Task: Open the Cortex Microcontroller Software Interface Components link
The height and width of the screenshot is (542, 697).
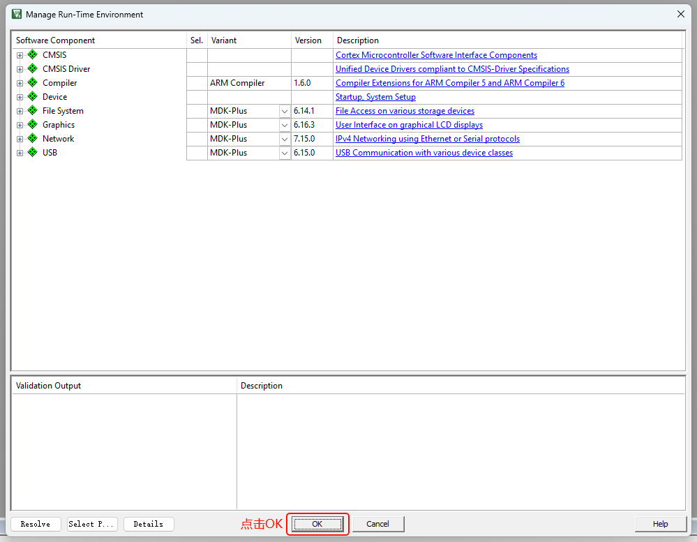Action: pos(436,55)
